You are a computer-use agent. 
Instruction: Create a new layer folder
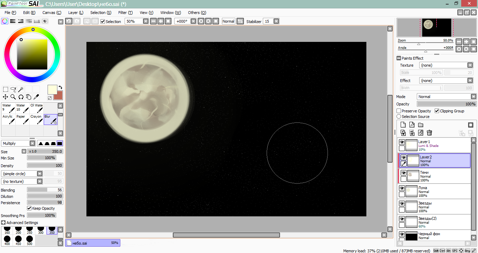pyautogui.click(x=421, y=125)
